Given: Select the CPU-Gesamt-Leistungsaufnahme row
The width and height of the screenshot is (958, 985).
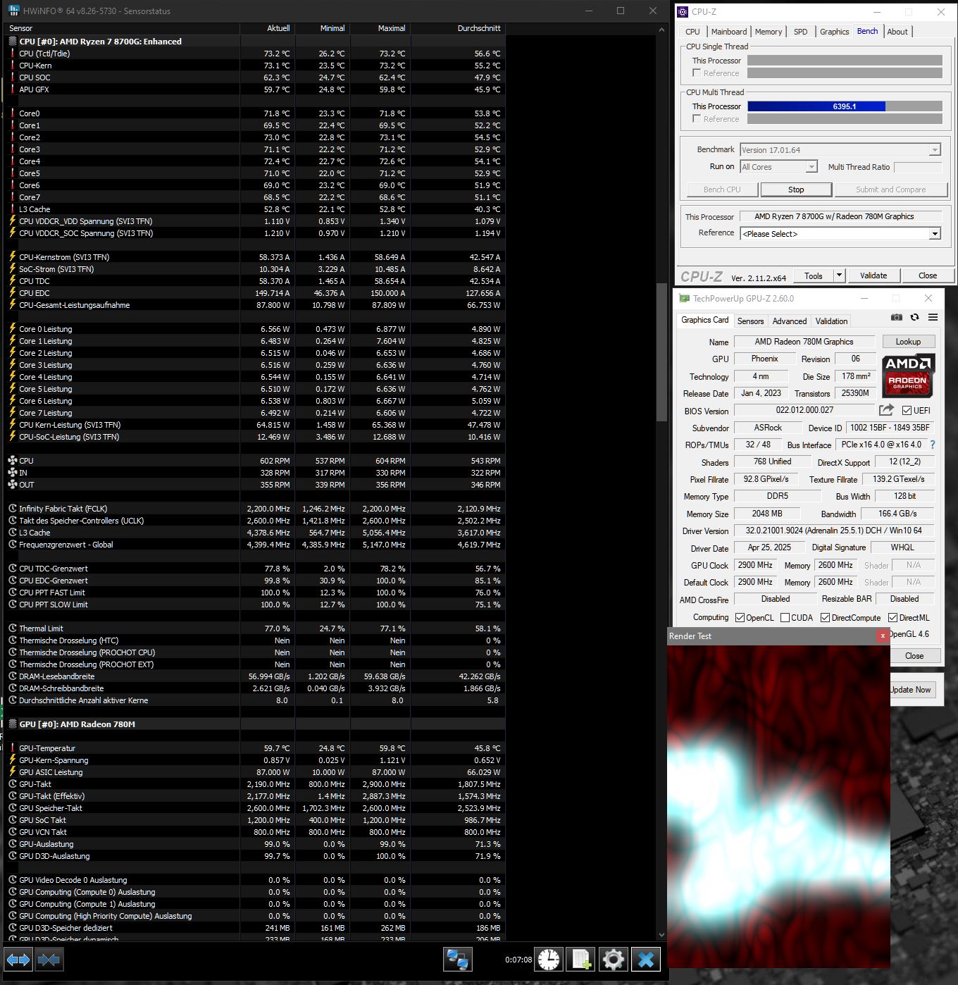Looking at the screenshot, I should tap(255, 305).
